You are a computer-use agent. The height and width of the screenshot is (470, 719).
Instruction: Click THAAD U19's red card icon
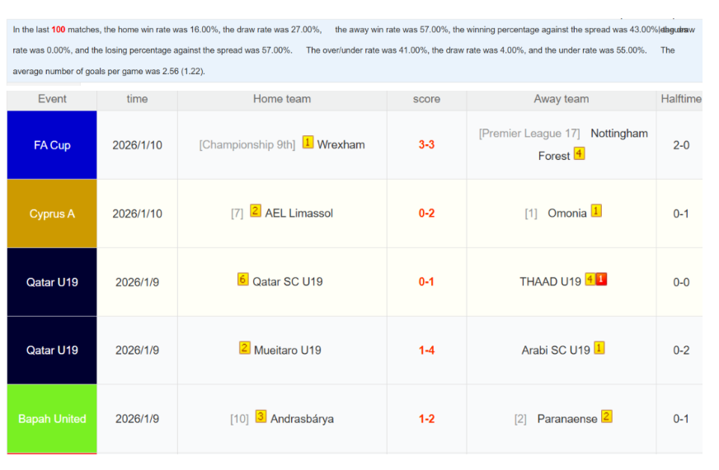tap(601, 280)
